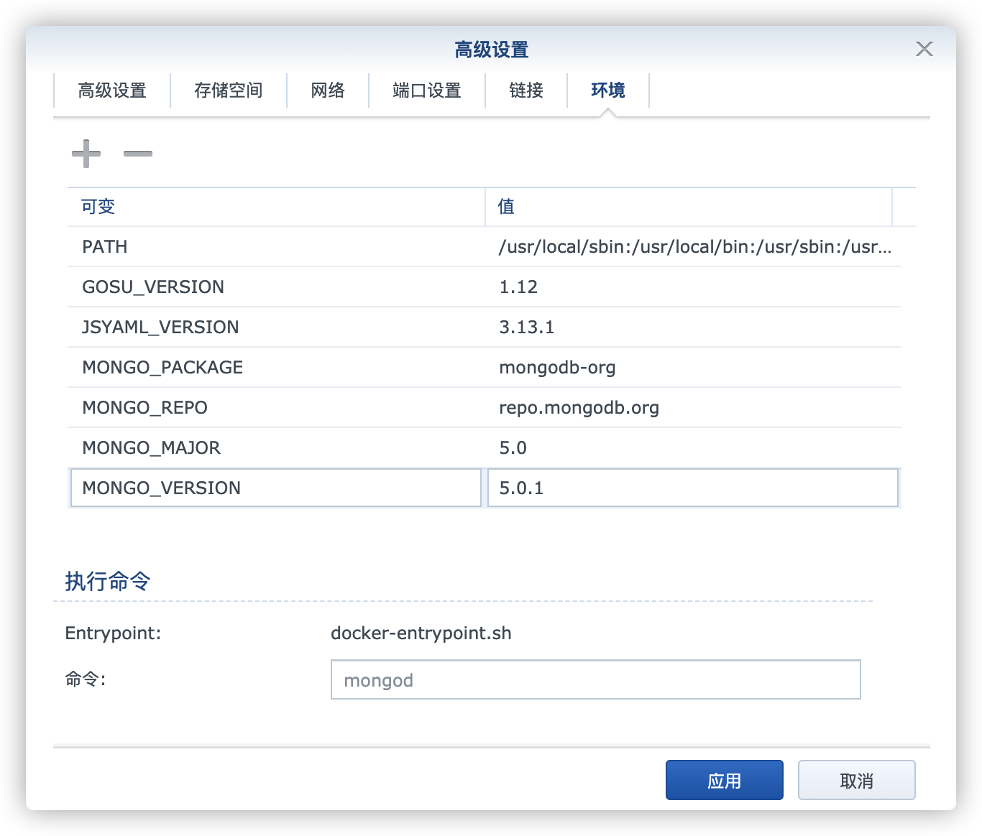Click the value mongodb-org
This screenshot has width=982, height=836.
(557, 367)
